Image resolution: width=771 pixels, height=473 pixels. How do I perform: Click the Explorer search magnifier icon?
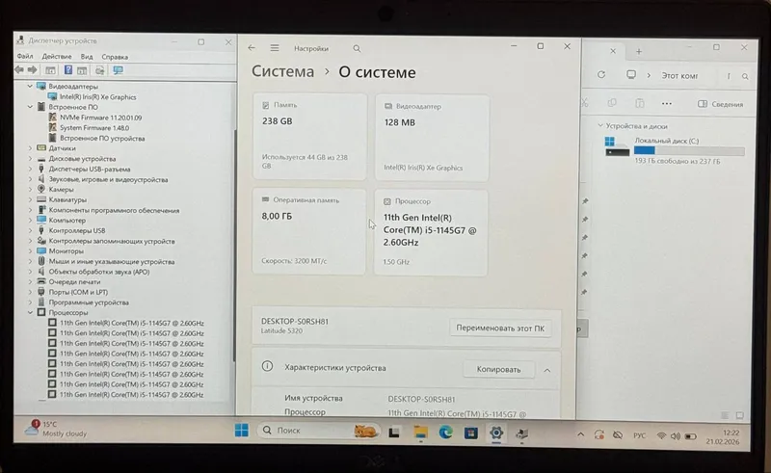click(745, 76)
